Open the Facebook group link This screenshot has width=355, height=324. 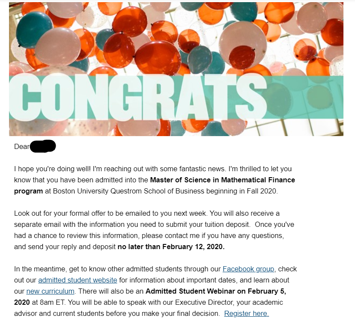pos(248,269)
